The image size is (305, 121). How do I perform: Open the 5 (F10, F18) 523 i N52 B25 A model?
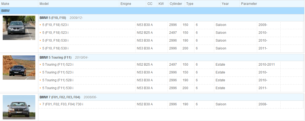[55, 33]
